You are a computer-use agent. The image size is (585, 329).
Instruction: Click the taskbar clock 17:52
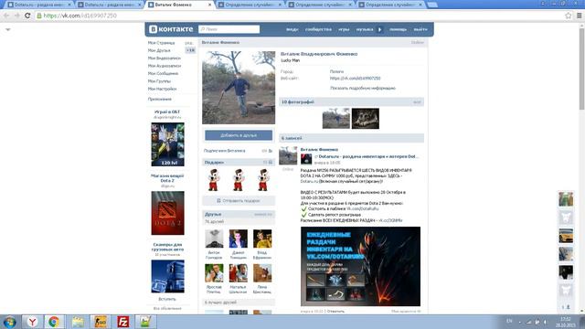tap(565, 322)
